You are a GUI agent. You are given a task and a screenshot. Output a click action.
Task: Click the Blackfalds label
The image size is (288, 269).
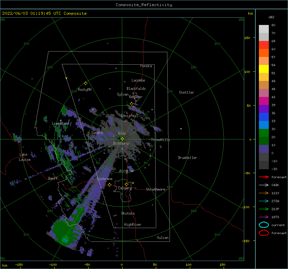point(136,89)
